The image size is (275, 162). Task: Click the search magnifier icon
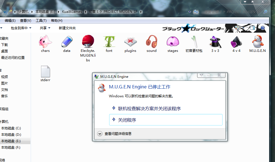[x=265, y=12]
